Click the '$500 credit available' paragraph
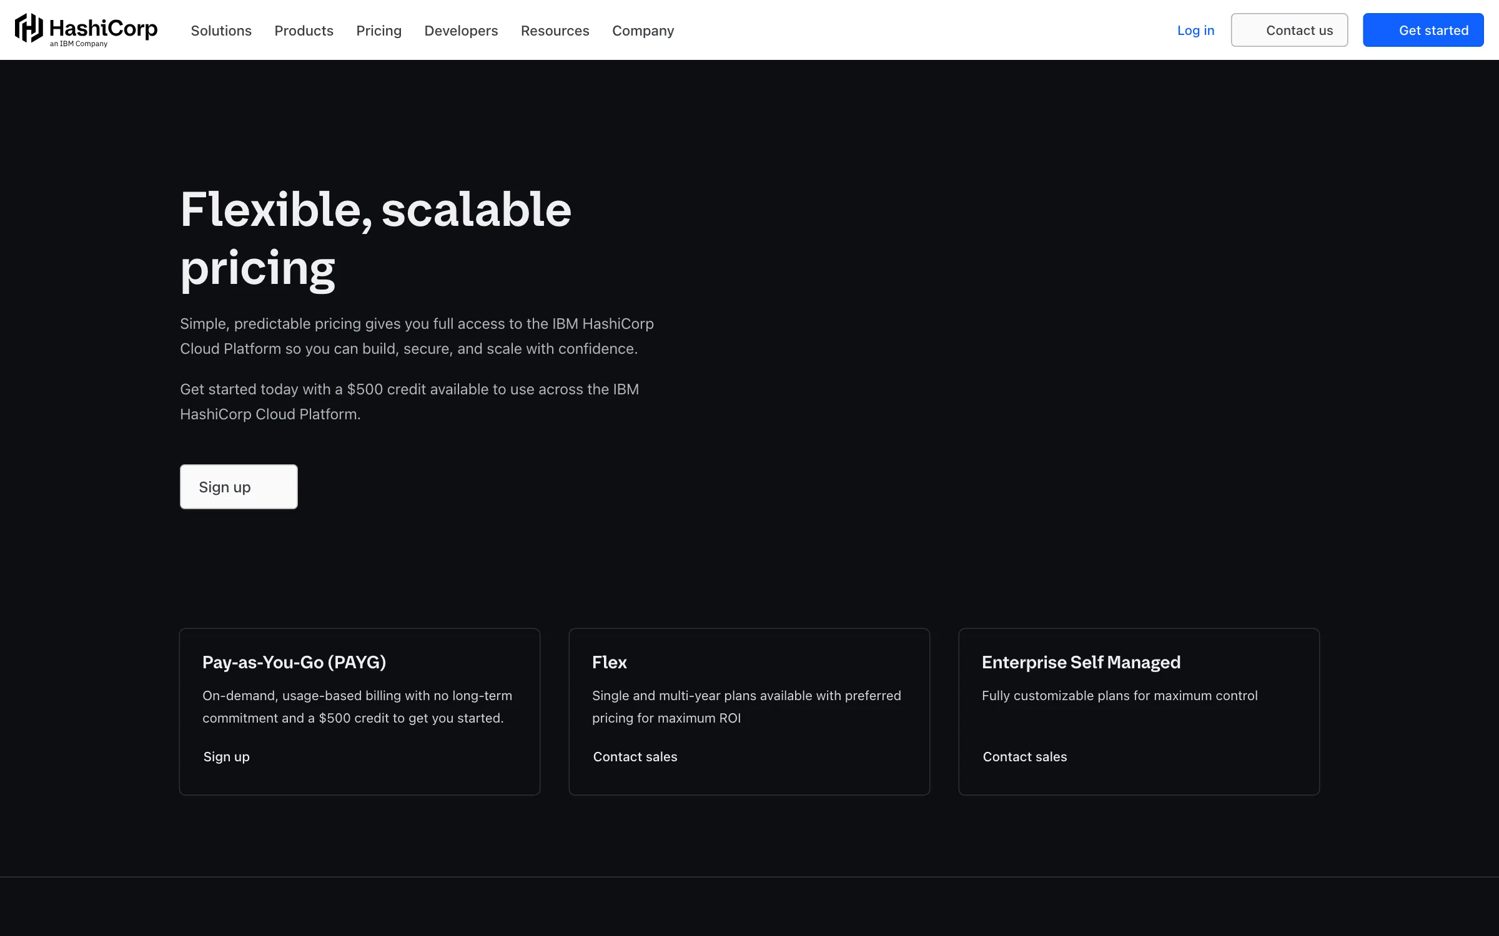The image size is (1499, 936). (x=409, y=401)
